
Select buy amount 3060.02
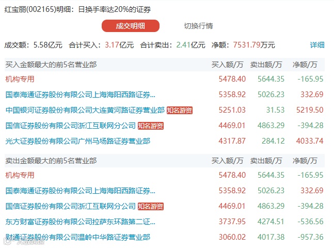(x=232, y=237)
